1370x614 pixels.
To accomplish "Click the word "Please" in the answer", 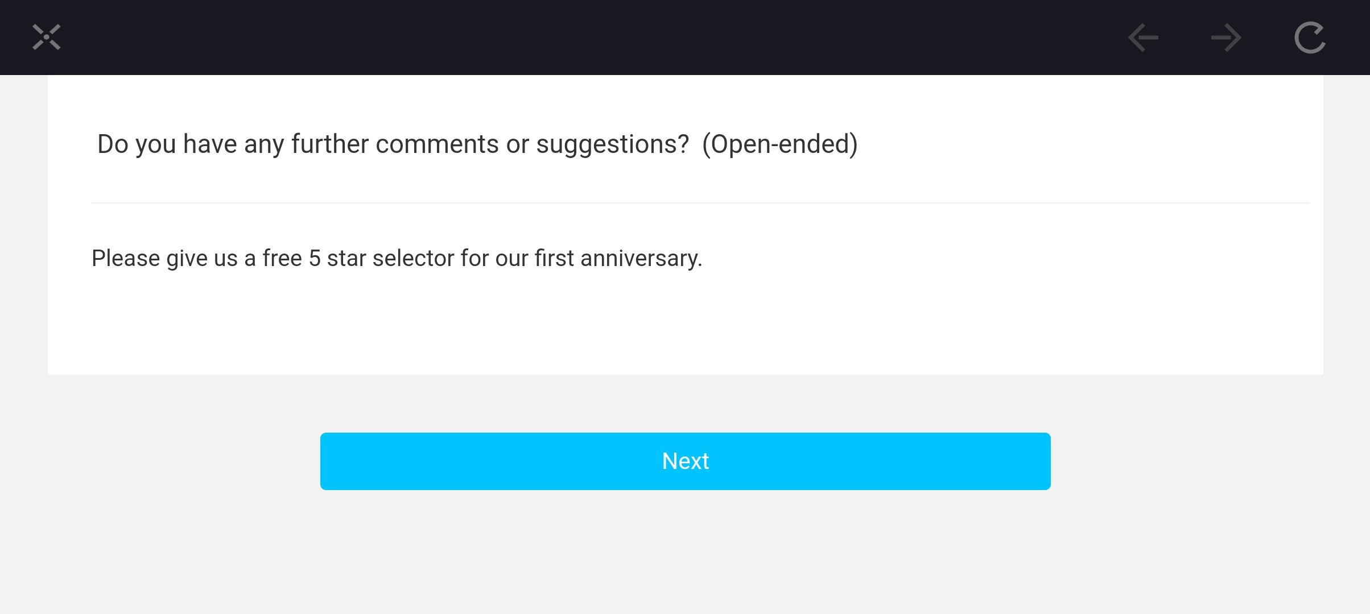I will coord(126,259).
